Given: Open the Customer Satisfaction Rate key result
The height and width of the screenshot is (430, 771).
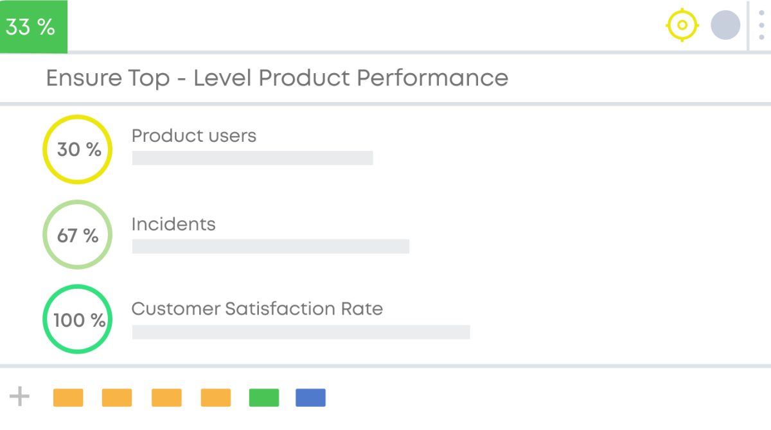Looking at the screenshot, I should click(x=257, y=309).
